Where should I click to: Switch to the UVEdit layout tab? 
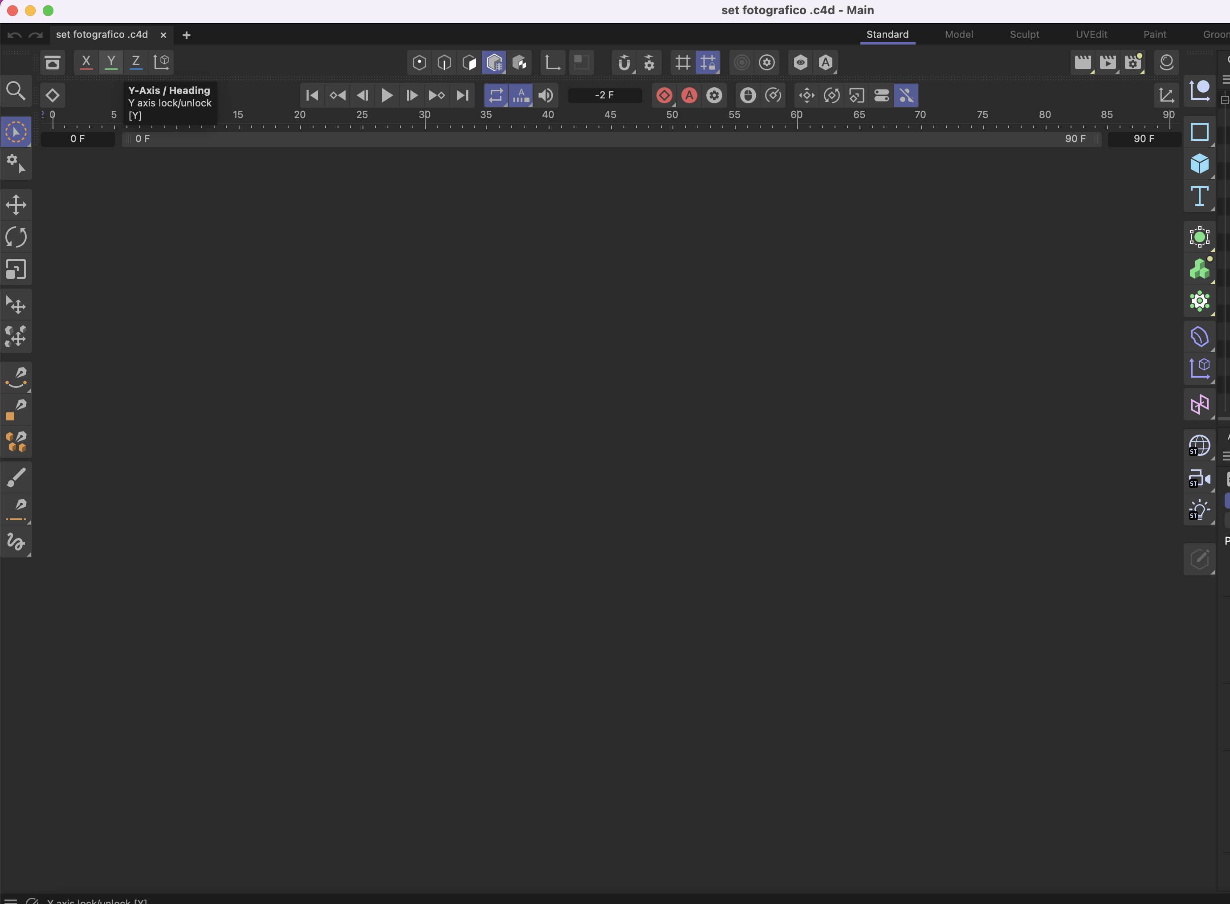(x=1091, y=34)
